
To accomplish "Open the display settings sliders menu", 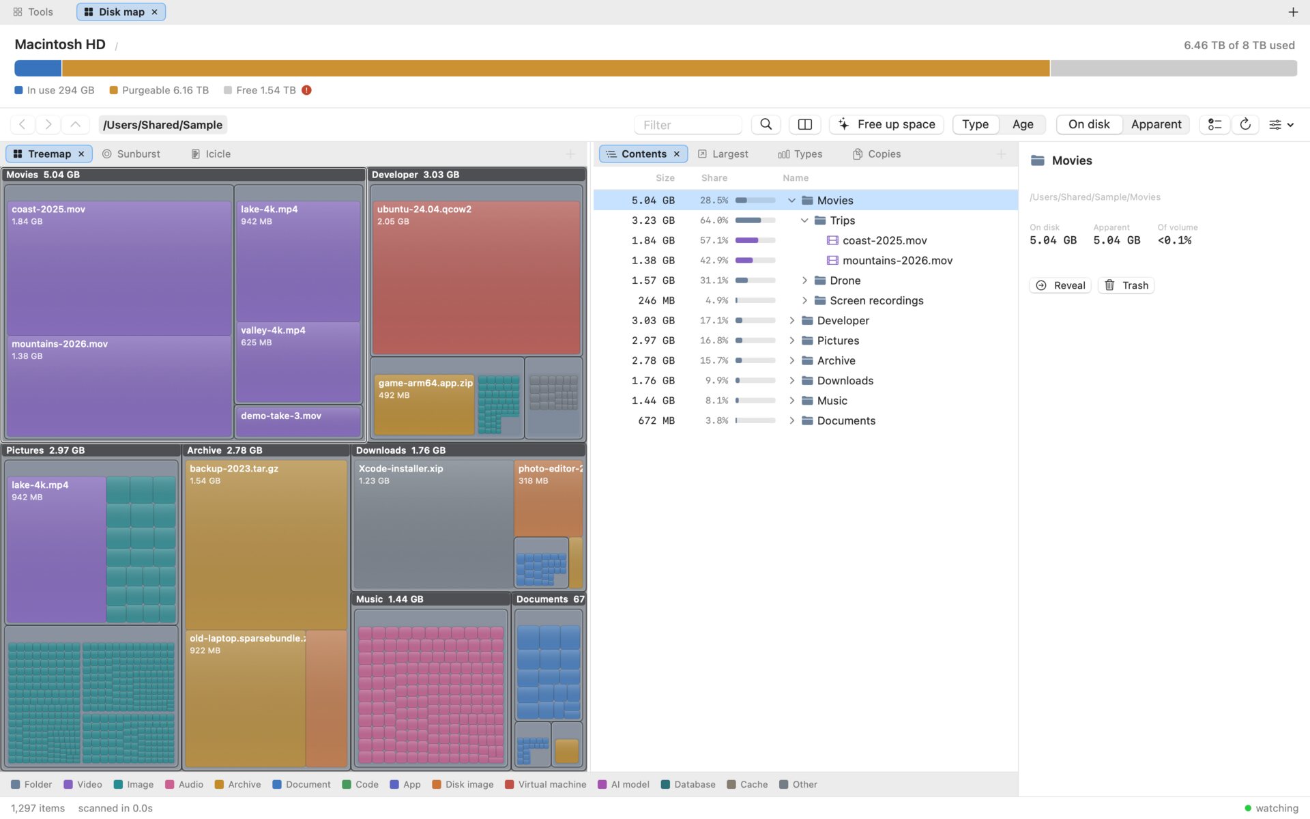I will [x=1281, y=124].
